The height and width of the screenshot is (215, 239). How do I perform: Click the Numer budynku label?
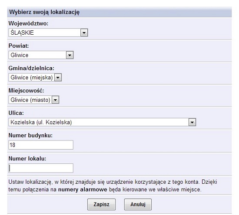pos(30,136)
